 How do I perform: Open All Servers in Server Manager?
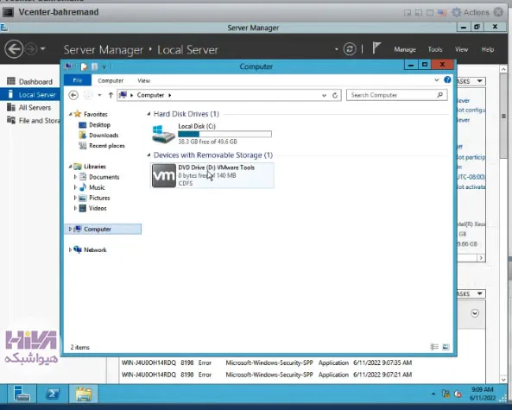30,107
